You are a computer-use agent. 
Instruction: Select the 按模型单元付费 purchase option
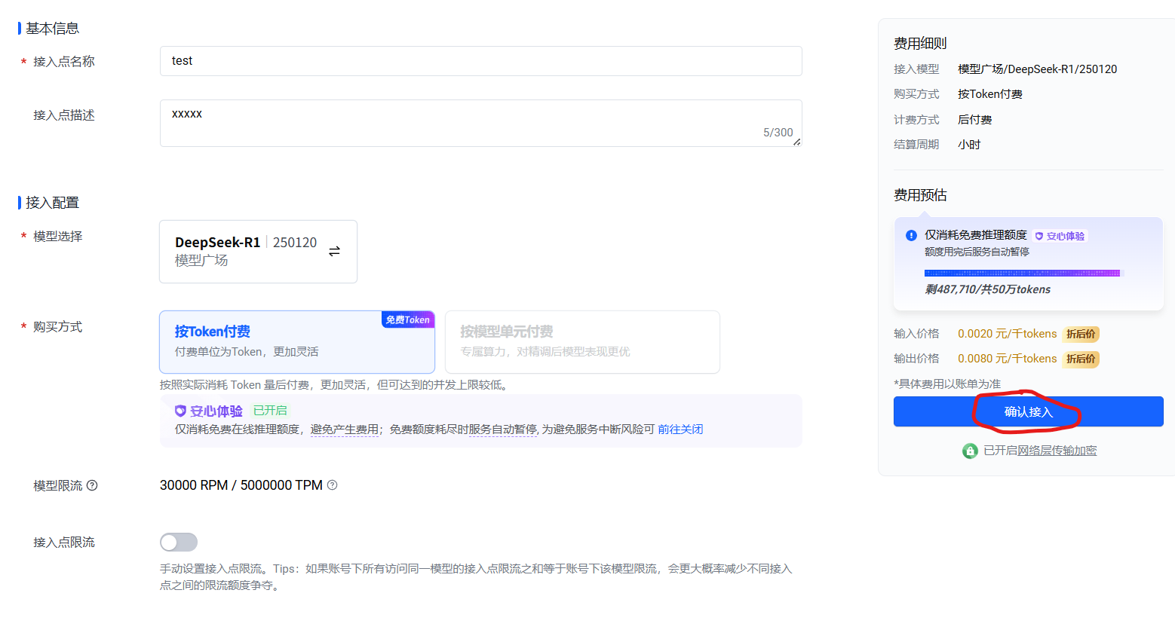582,342
